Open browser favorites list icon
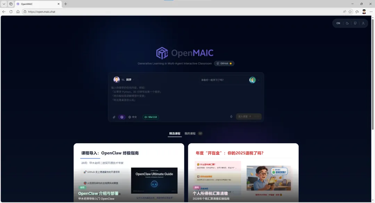Image resolution: width=375 pixels, height=203 pixels. click(357, 12)
